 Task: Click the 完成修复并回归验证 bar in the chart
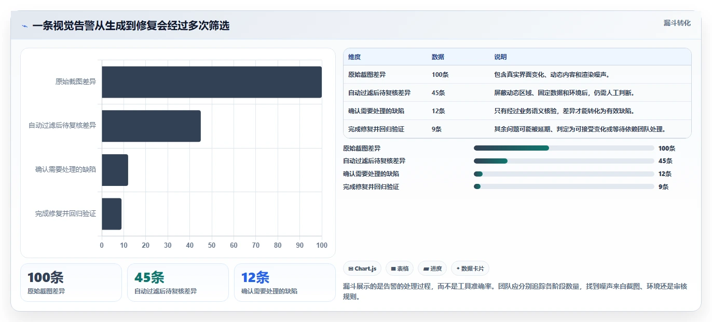click(x=112, y=214)
